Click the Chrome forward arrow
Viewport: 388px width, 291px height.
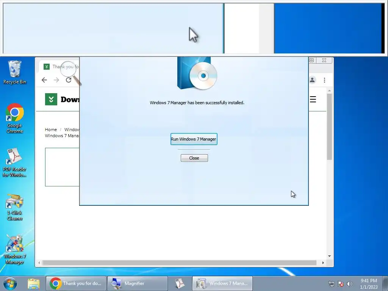56,80
